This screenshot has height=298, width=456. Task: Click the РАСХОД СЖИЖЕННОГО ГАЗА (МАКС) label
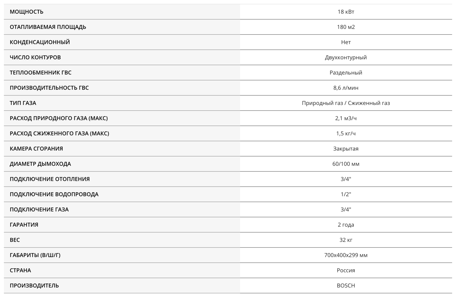click(x=59, y=133)
